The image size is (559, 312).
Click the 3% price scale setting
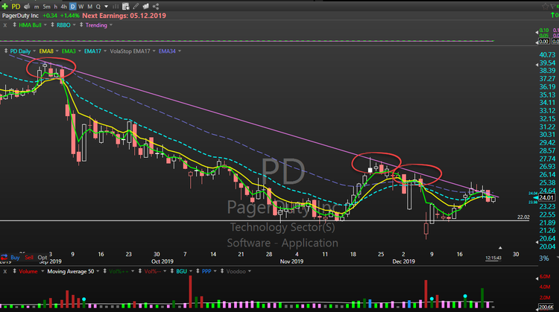544,258
